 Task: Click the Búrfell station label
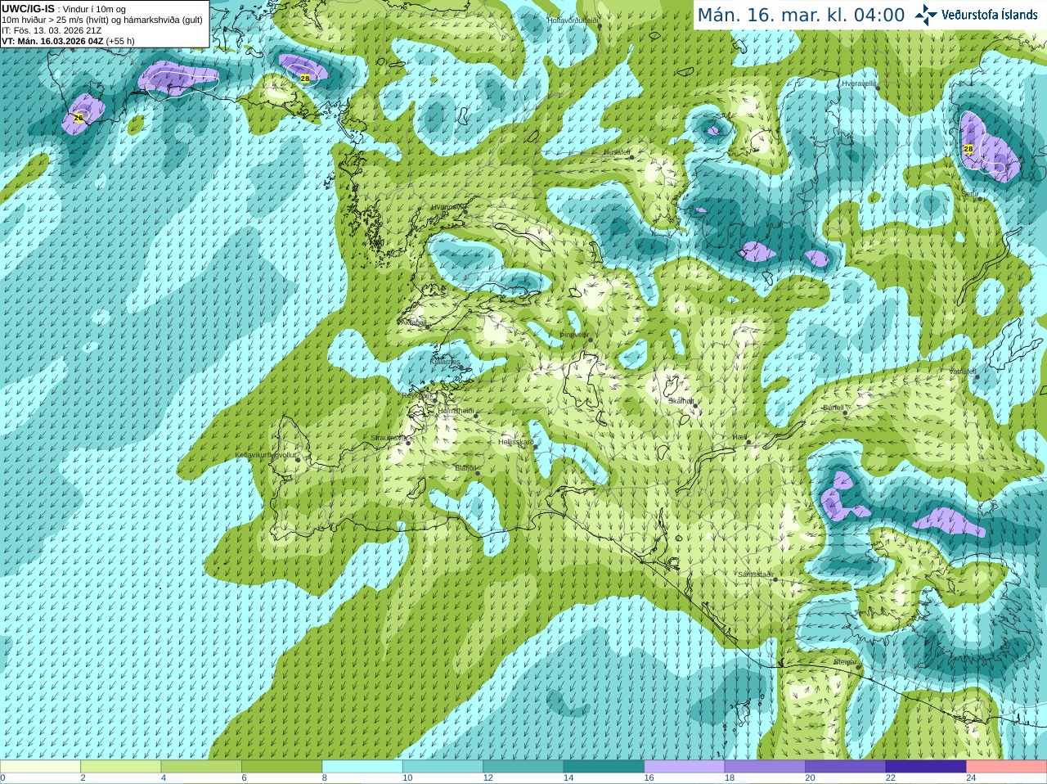pos(833,408)
